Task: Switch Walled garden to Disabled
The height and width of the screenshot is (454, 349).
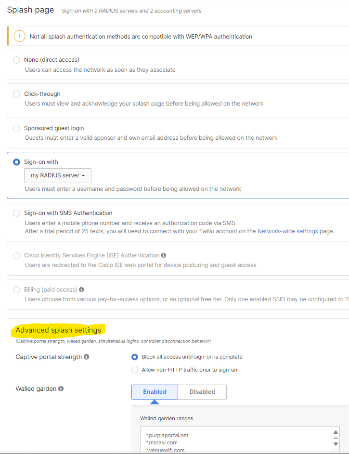Action: point(202,392)
